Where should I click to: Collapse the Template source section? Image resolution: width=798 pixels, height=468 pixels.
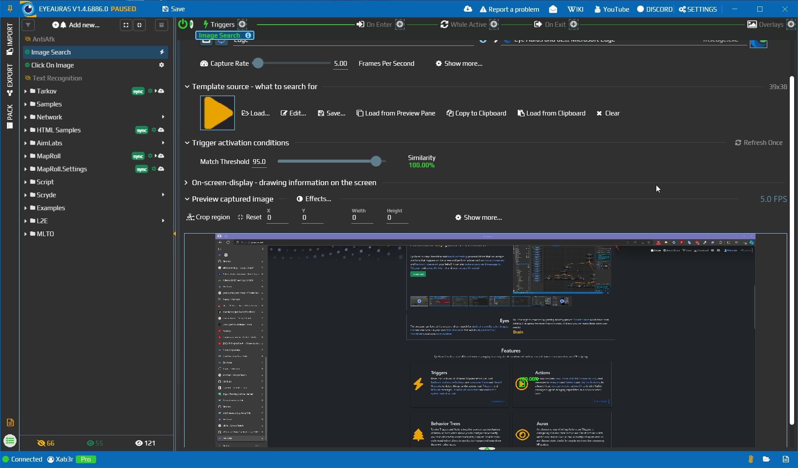tap(187, 87)
